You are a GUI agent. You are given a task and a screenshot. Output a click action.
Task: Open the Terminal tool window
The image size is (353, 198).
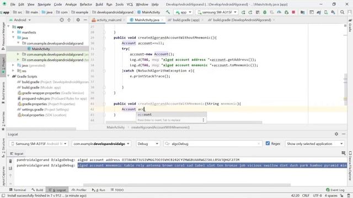coord(18,190)
